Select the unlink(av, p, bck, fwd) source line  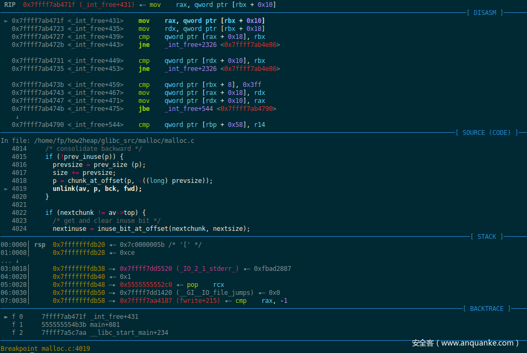[97, 189]
